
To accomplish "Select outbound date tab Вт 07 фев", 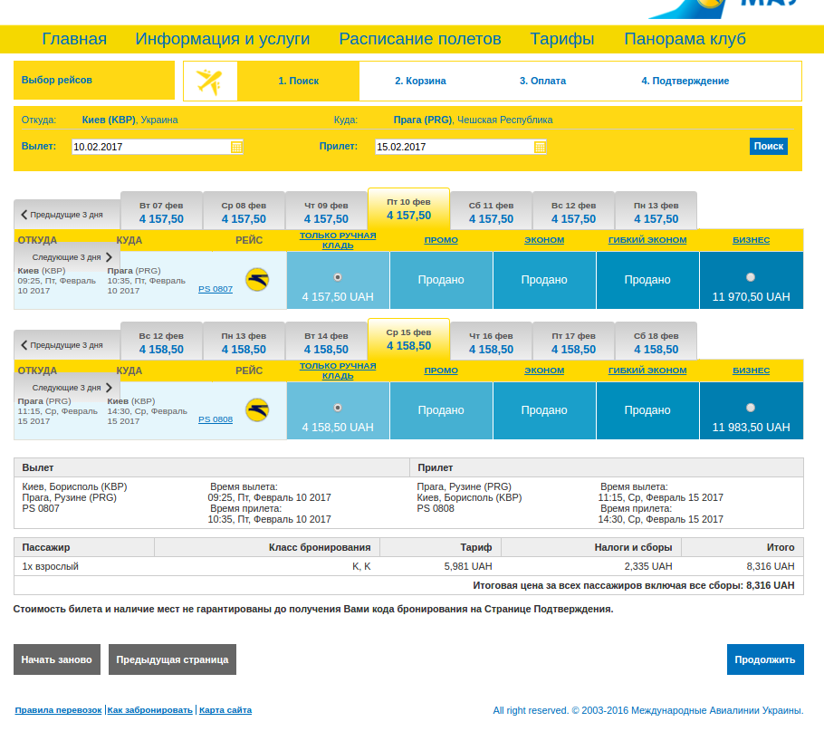I will point(161,212).
